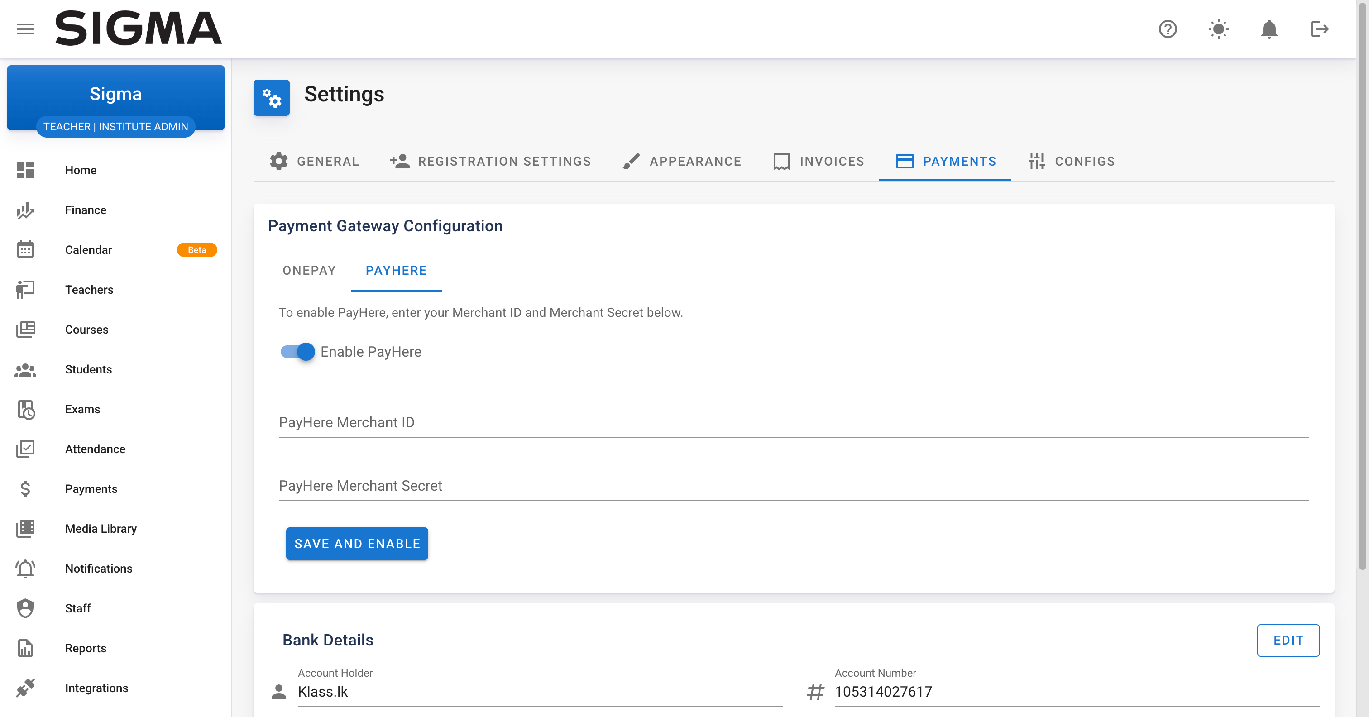Click the logout icon in header
This screenshot has width=1369, height=717.
click(x=1319, y=29)
